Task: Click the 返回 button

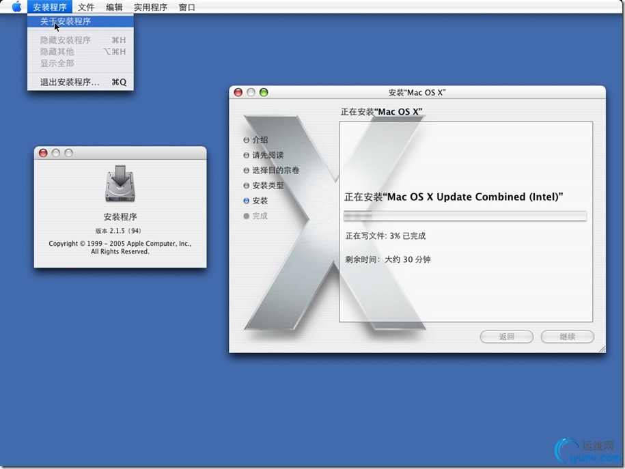Action: [x=507, y=337]
